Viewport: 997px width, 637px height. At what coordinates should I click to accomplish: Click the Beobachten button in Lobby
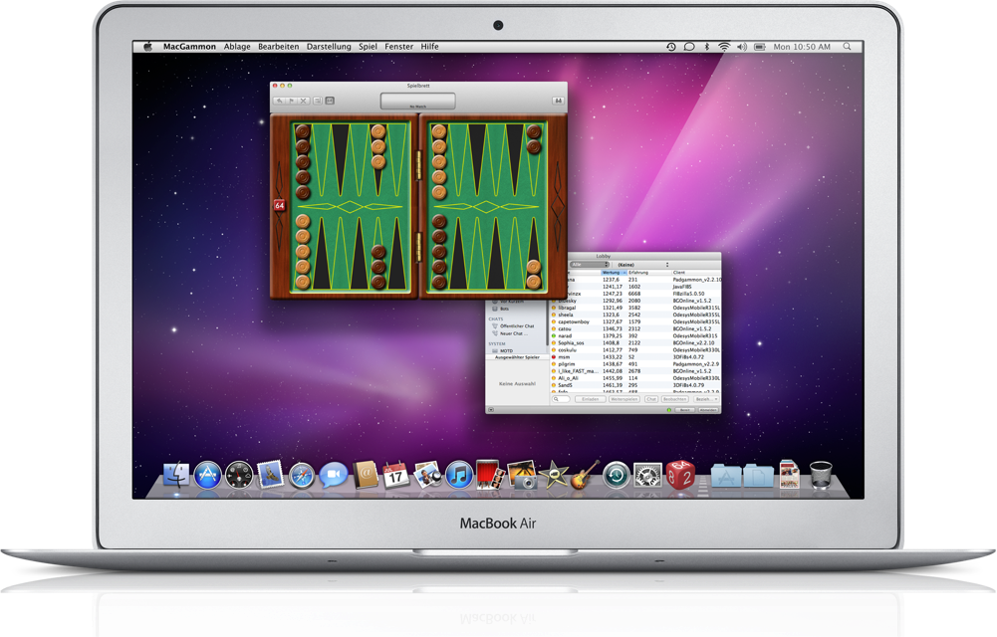(675, 399)
